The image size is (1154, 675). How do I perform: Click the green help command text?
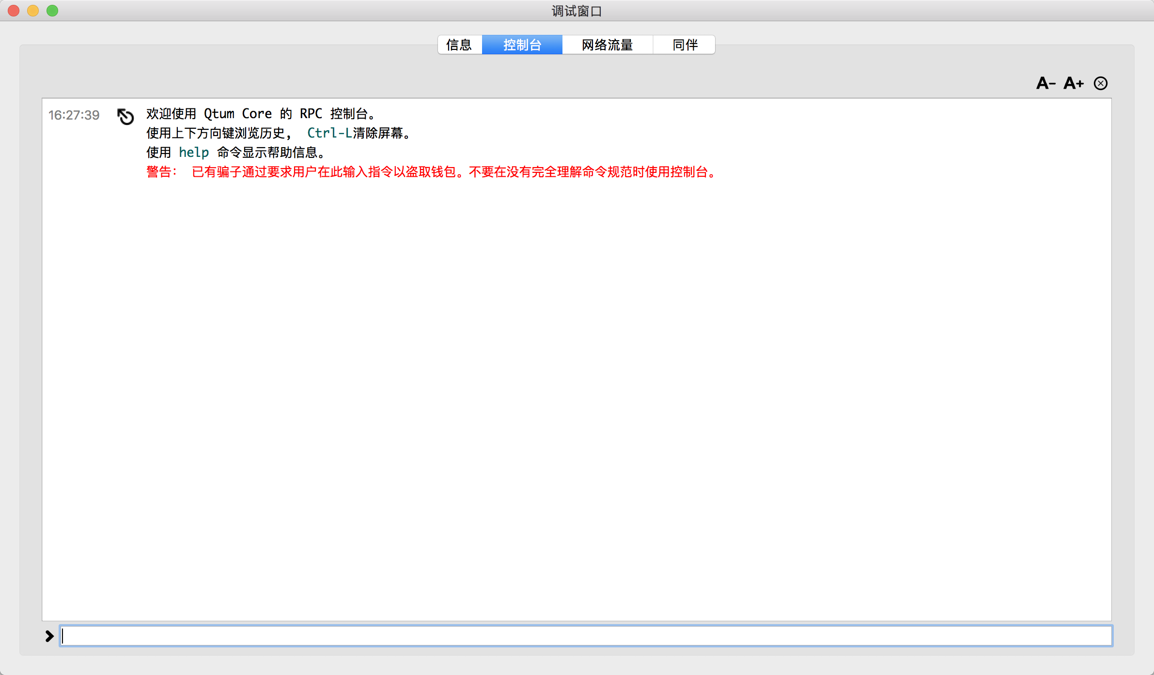tap(193, 153)
